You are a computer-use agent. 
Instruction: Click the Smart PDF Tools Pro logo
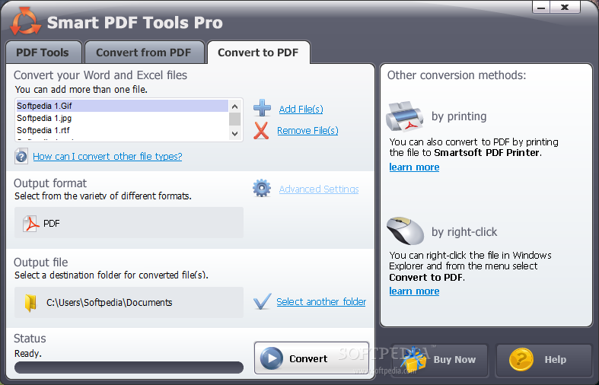(x=26, y=22)
